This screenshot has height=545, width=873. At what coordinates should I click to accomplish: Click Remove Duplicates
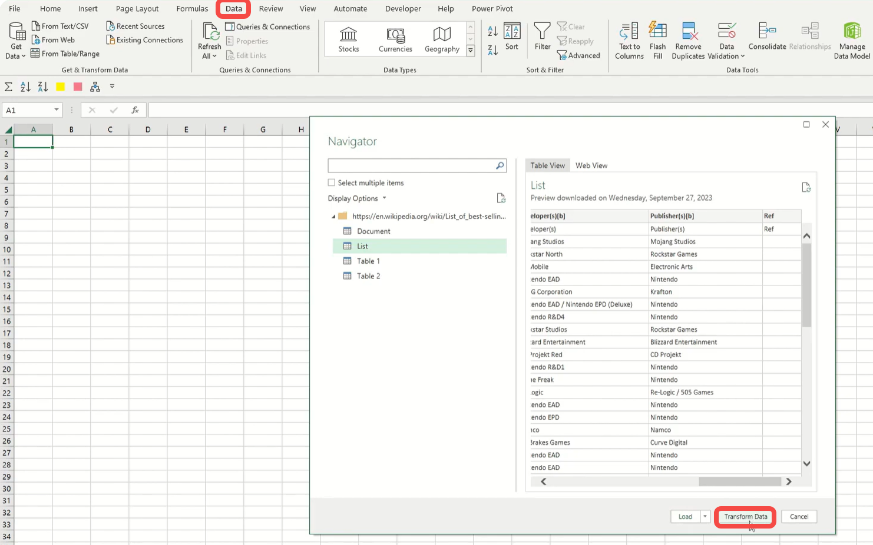(688, 41)
